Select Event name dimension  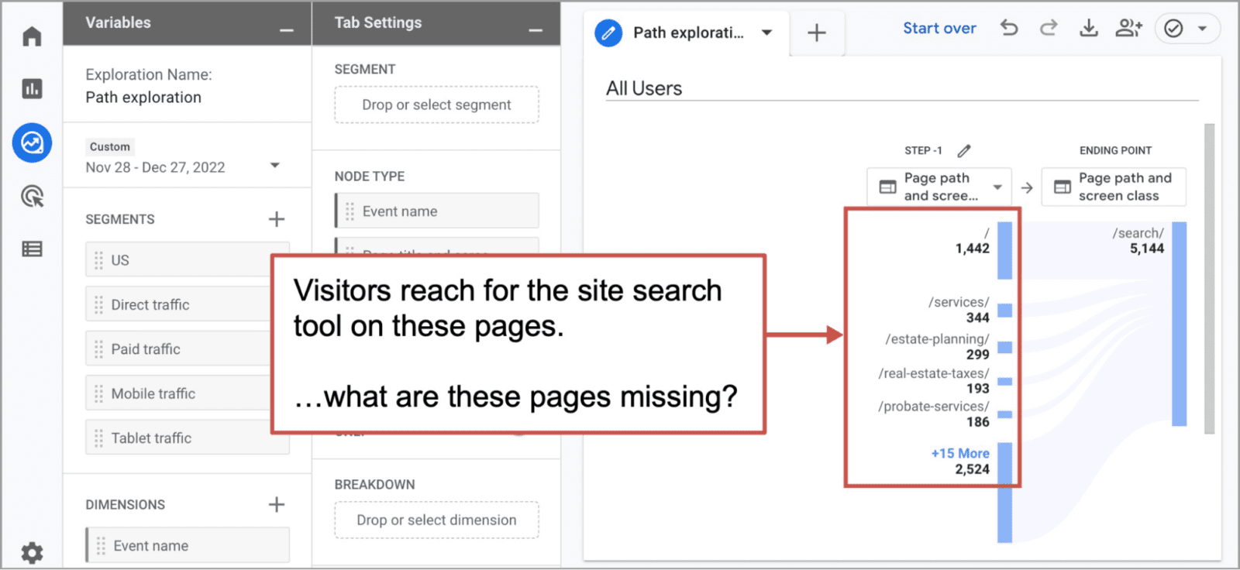pos(187,545)
